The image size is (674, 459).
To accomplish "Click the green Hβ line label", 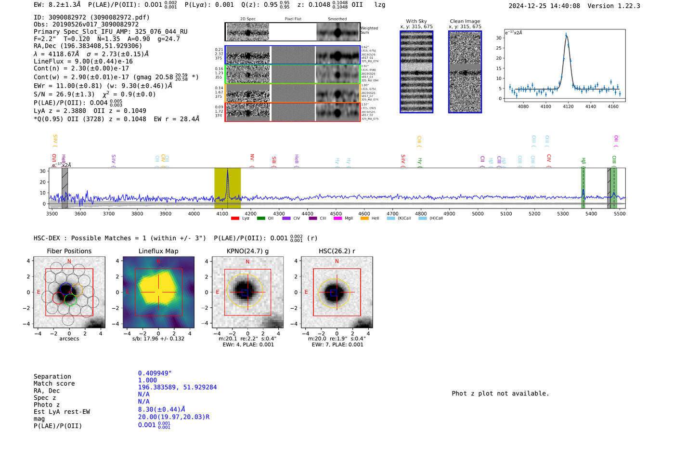I will tap(583, 162).
